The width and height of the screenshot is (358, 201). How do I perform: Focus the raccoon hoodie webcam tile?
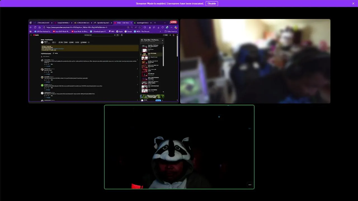179,147
